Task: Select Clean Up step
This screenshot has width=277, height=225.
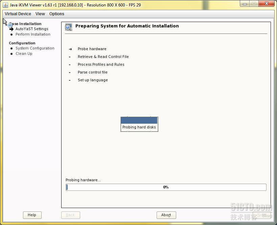Action: pos(24,54)
